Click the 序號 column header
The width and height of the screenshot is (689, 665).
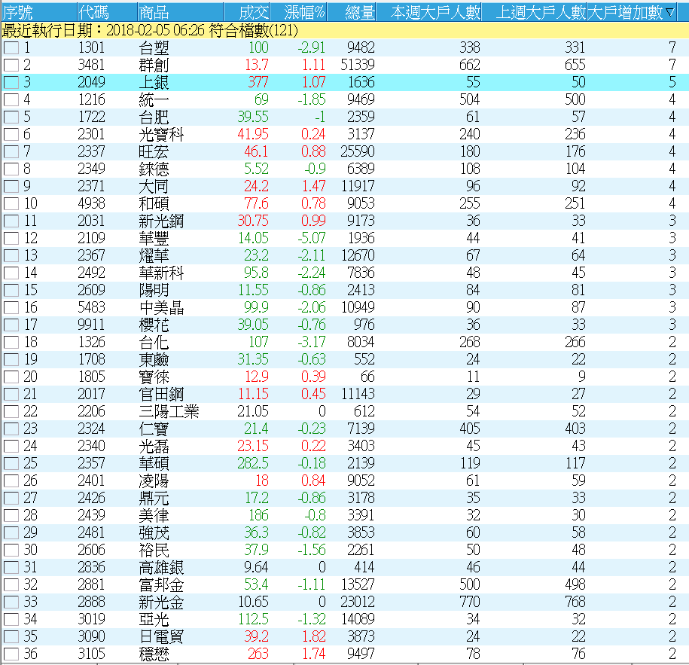tap(19, 13)
